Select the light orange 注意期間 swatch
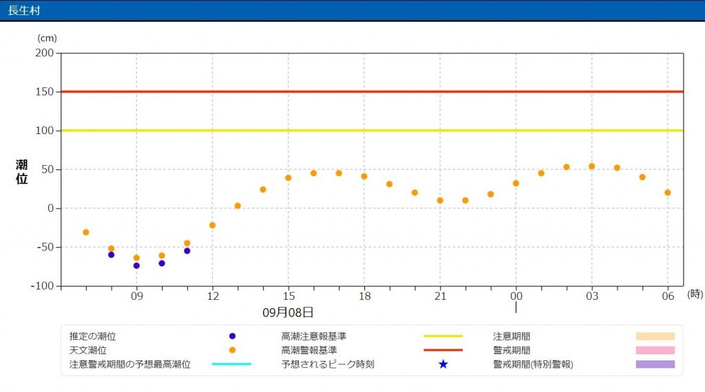 pyautogui.click(x=655, y=336)
